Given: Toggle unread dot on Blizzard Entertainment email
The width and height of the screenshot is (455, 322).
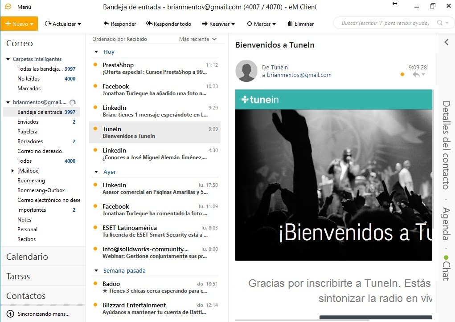Looking at the screenshot, I should [95, 305].
